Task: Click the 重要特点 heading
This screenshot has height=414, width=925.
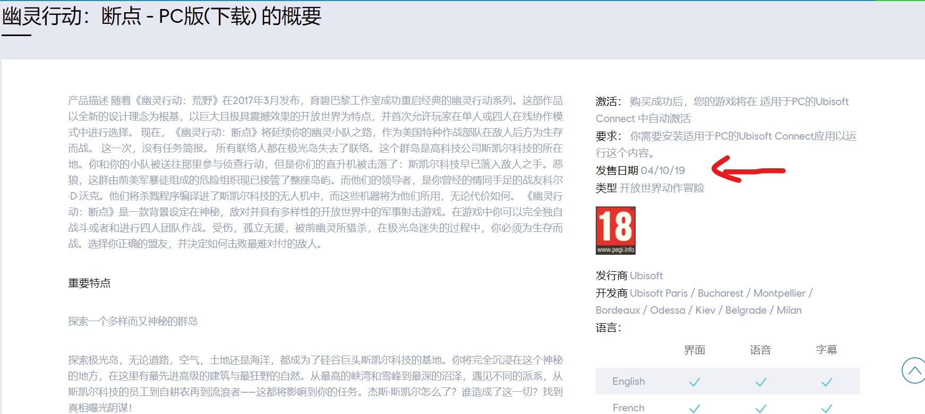Action: pos(89,283)
